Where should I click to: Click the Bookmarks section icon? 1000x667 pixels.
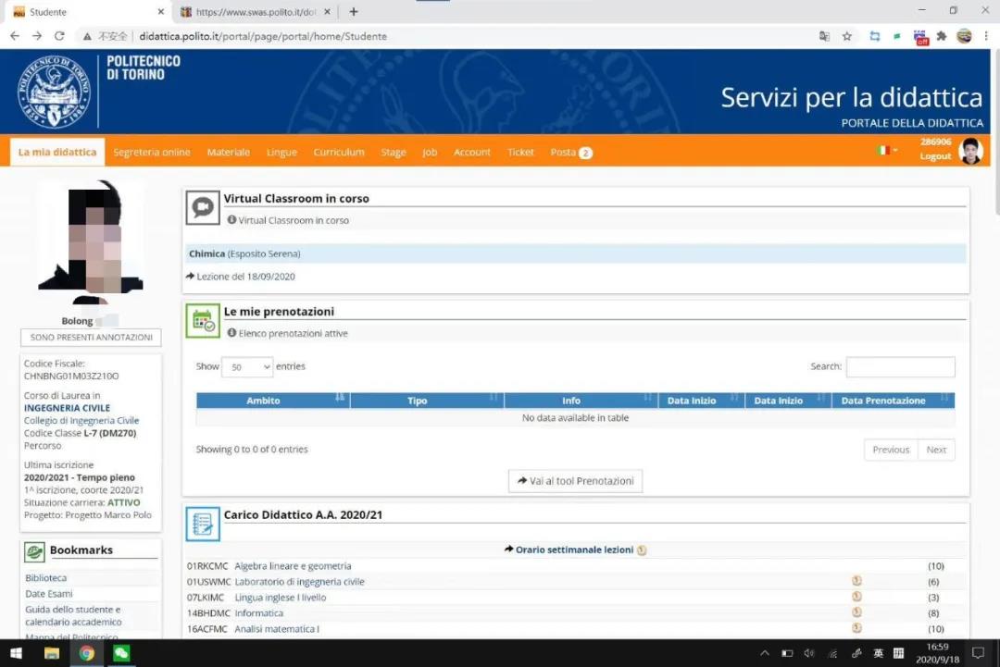pyautogui.click(x=34, y=551)
